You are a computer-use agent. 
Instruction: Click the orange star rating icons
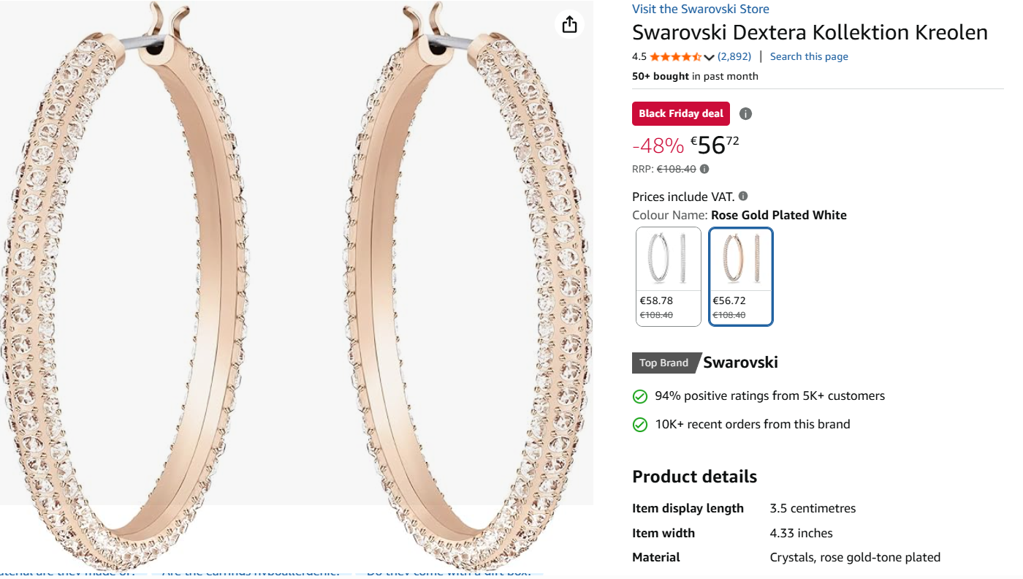[675, 57]
